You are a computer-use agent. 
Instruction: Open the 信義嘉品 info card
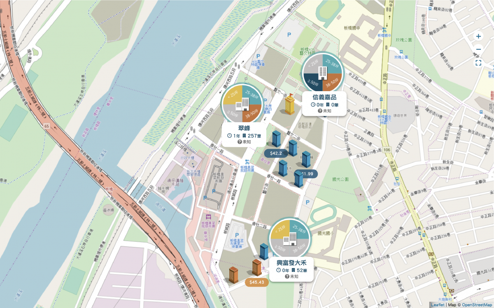click(324, 104)
